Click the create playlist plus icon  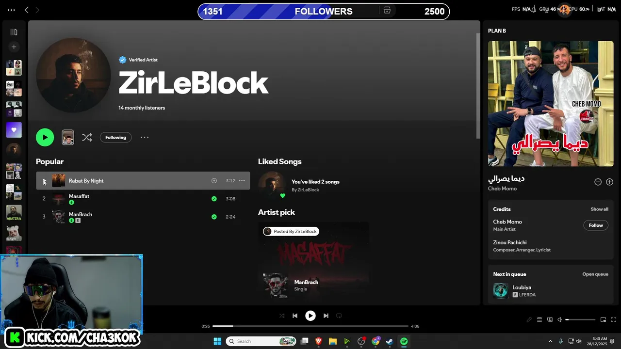pyautogui.click(x=14, y=47)
